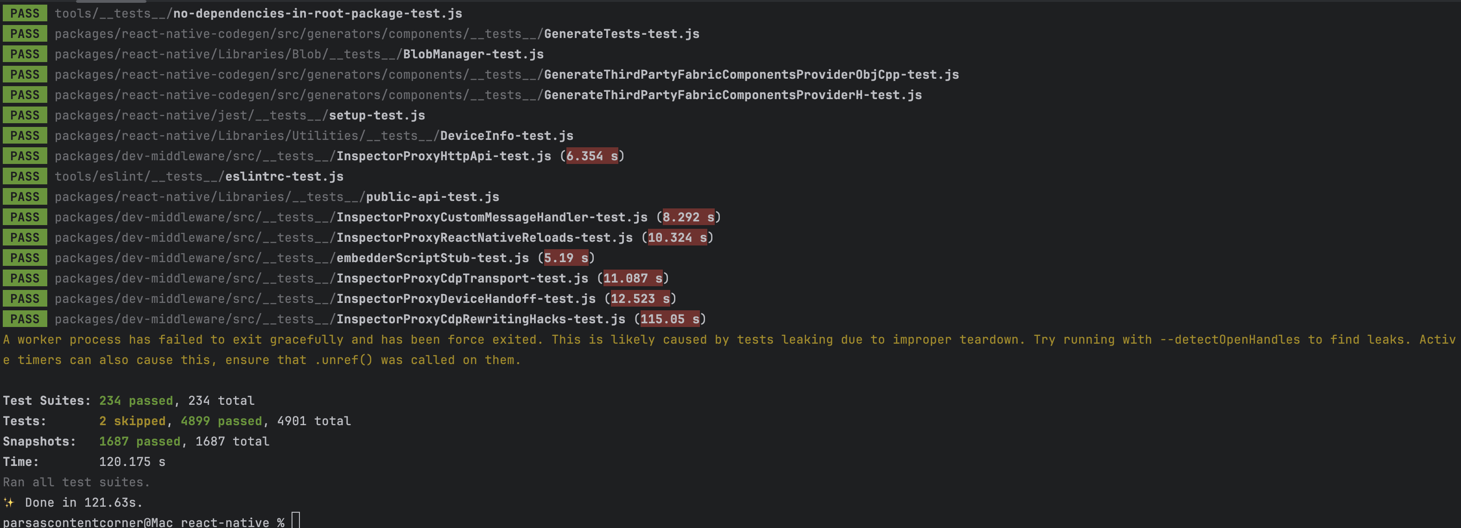Viewport: 1461px width, 528px height.
Task: Click PASS badge beside InspectorProxyDeviceHandoff-test.js
Action: 25,299
